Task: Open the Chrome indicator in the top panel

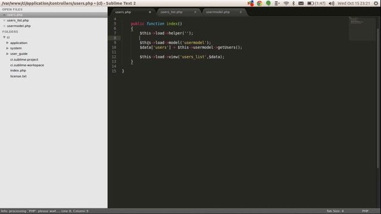Action: point(260,4)
